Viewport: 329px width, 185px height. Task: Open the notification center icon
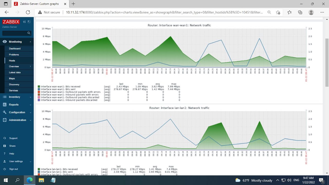[x=321, y=180]
